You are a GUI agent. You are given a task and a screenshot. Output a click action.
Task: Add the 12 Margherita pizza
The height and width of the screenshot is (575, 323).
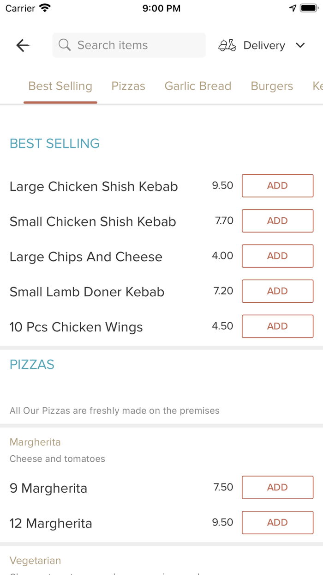[x=277, y=523]
